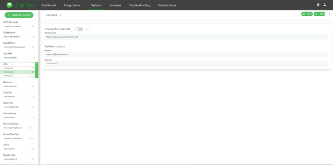Add a Jira instance with the green plus

coord(36,64)
